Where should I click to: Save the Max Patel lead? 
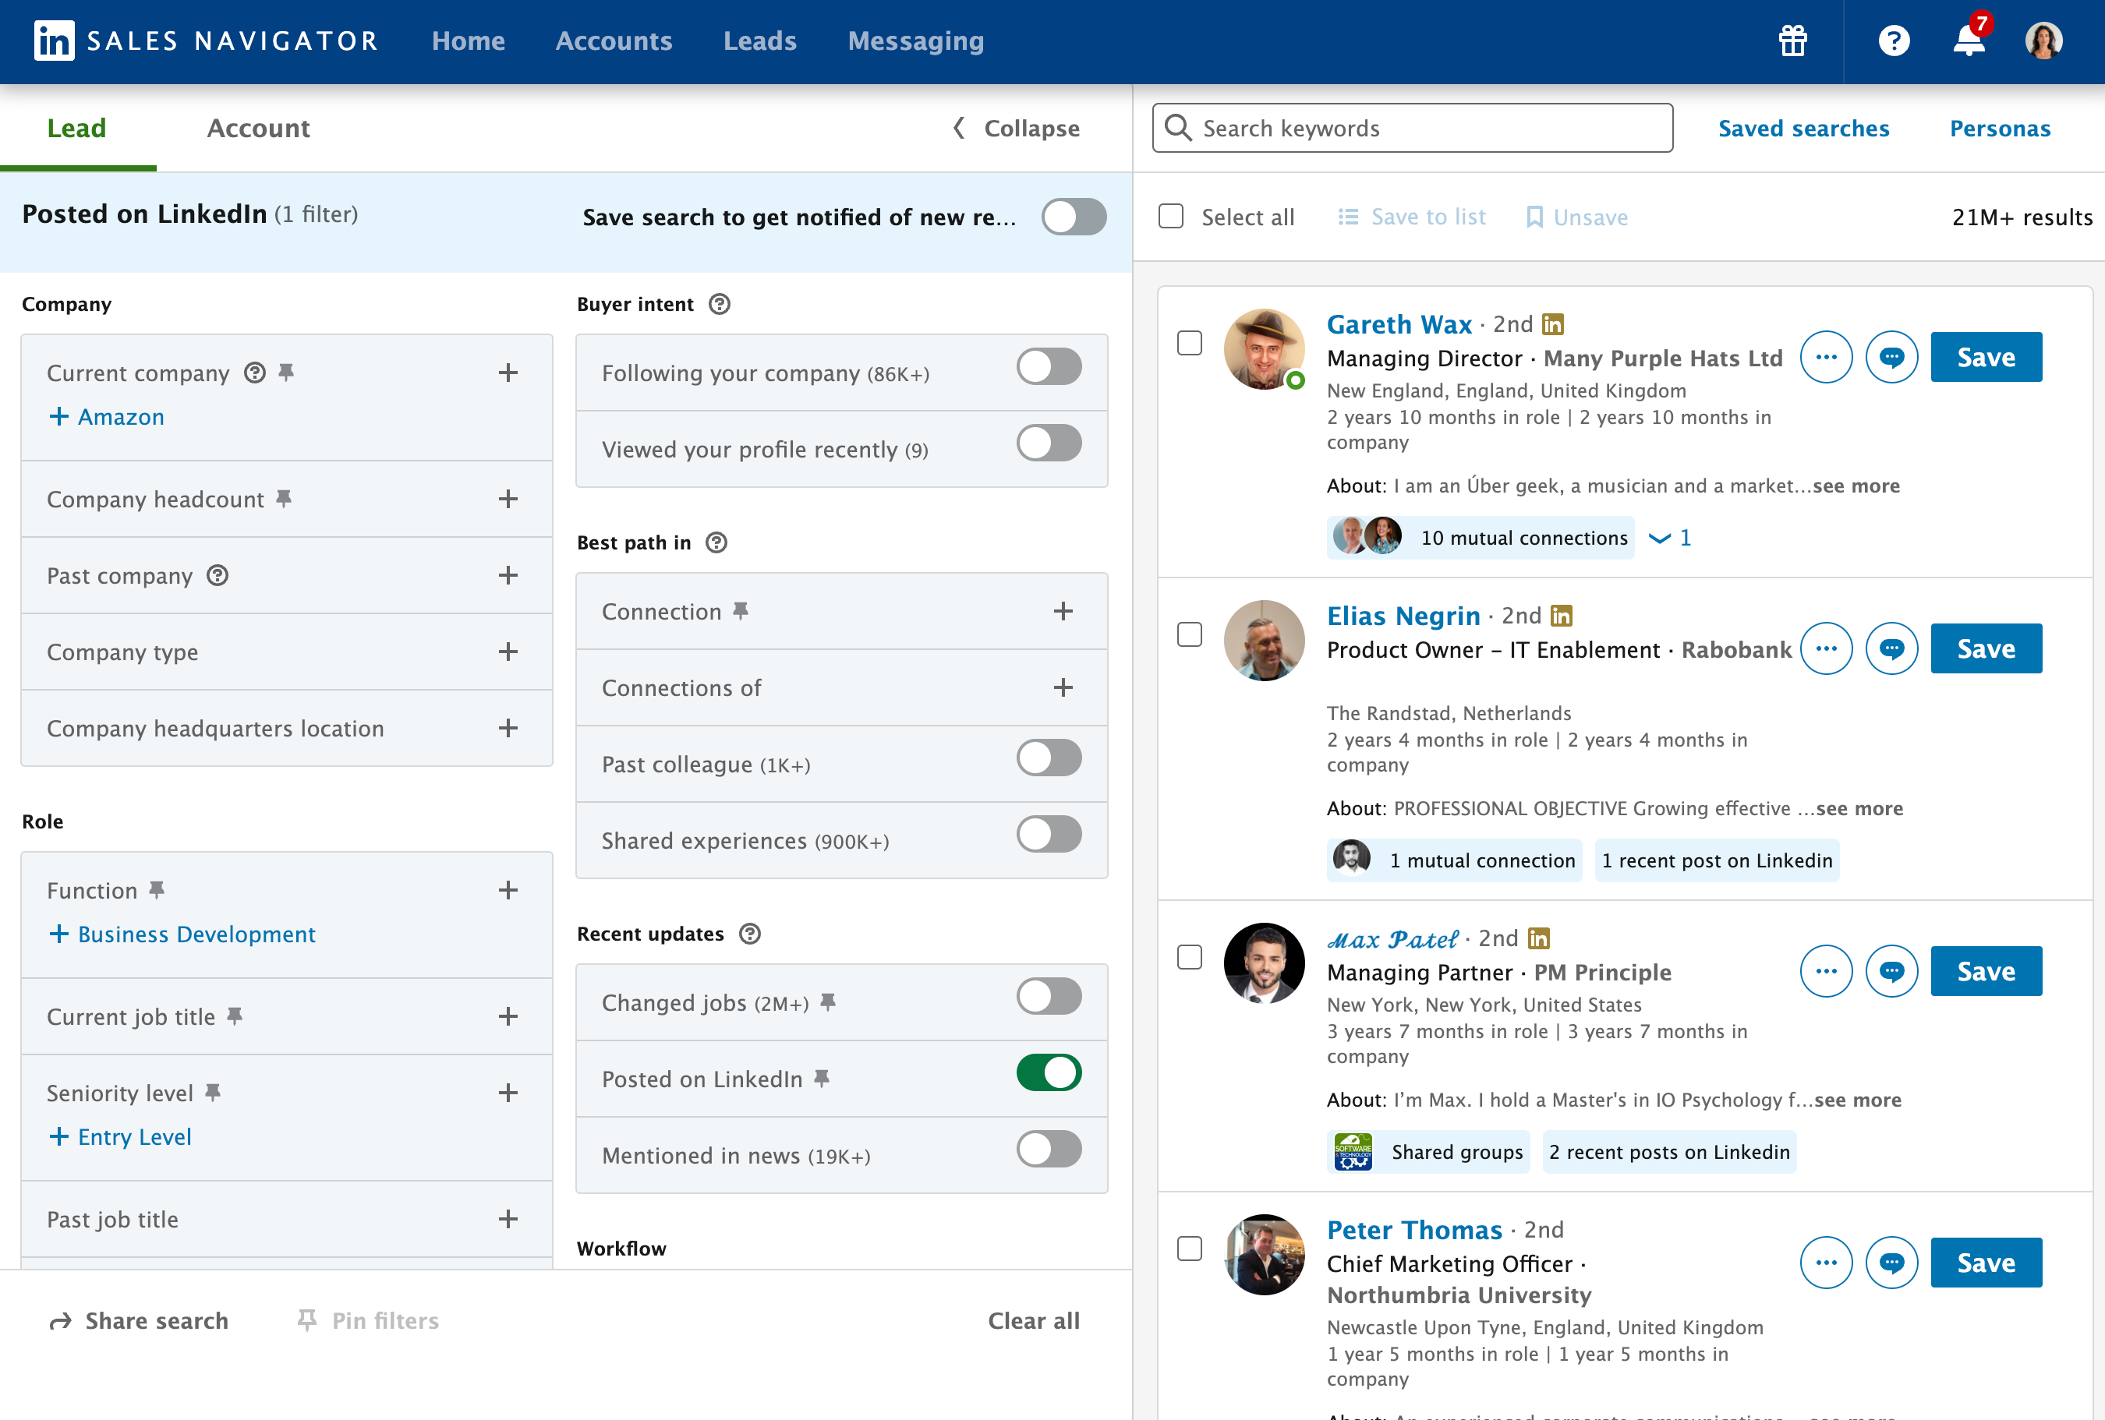1986,972
